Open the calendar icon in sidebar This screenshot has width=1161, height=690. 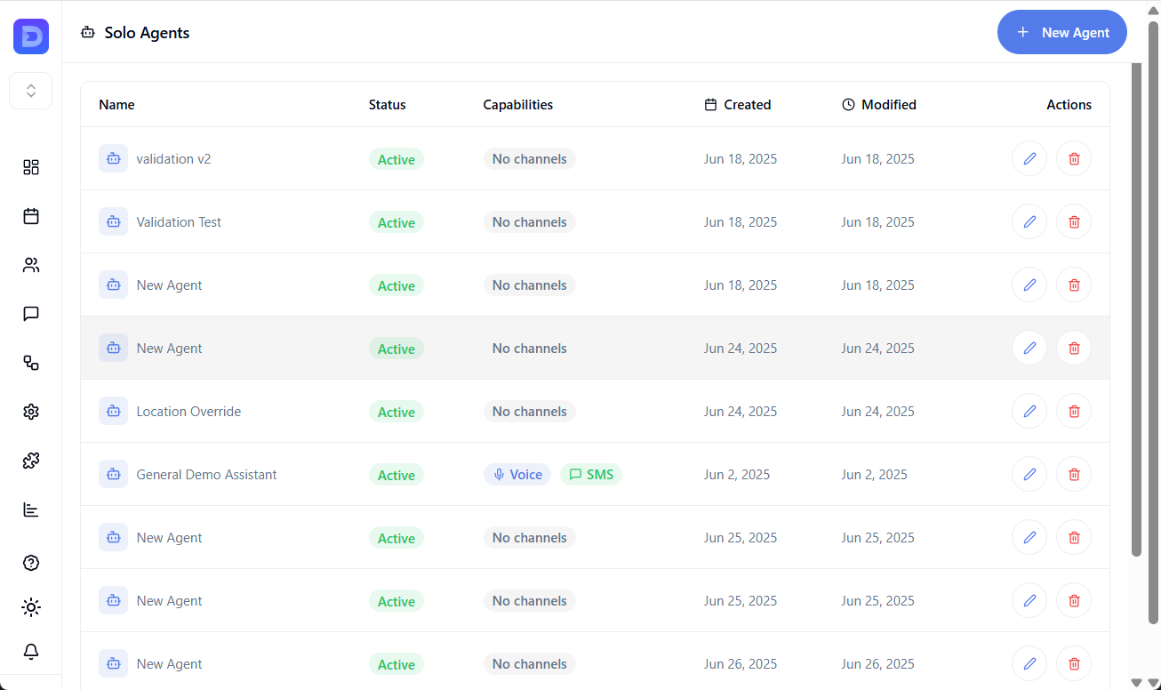click(x=31, y=216)
